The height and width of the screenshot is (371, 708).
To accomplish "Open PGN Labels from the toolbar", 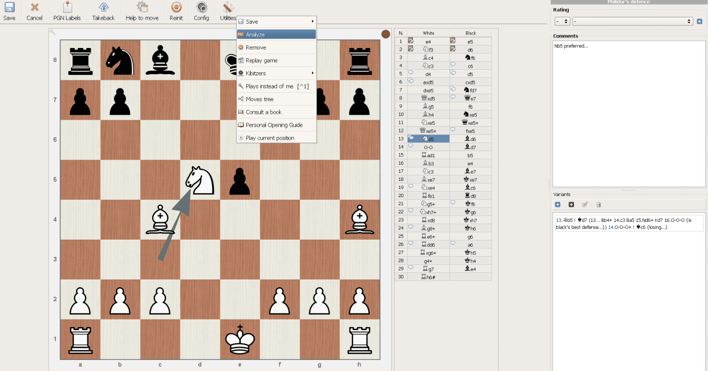I will click(x=67, y=11).
